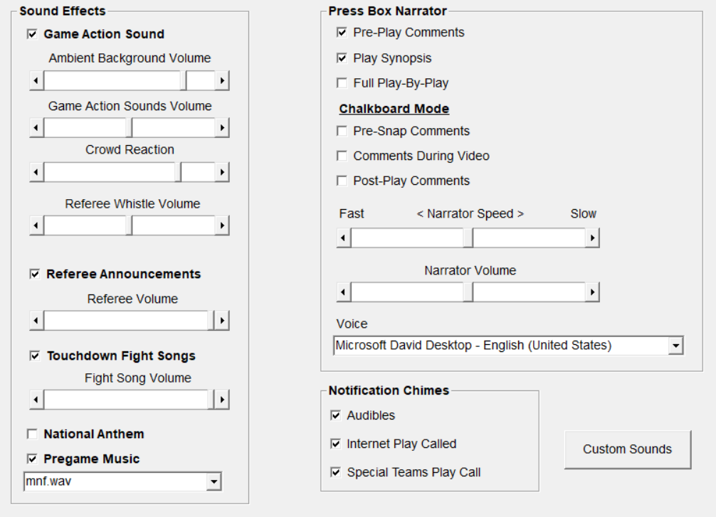
Task: Click the Referee Volume slider thumb
Action: (211, 321)
